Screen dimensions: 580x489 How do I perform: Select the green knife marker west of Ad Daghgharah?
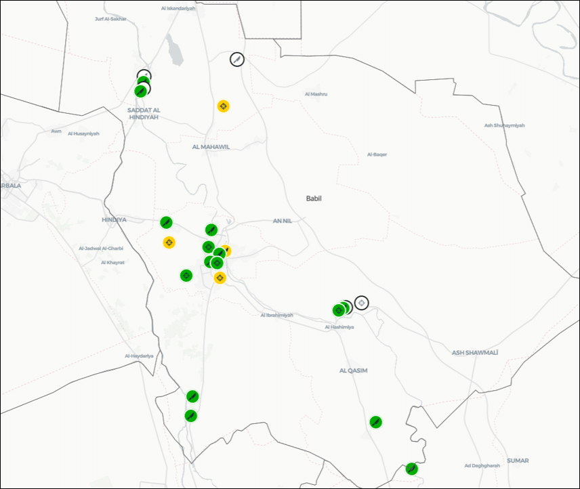[x=411, y=469]
